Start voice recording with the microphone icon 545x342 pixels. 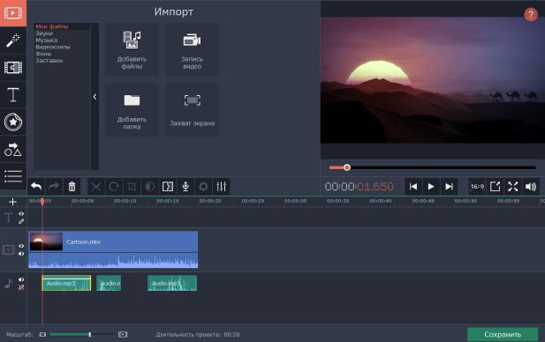point(185,187)
